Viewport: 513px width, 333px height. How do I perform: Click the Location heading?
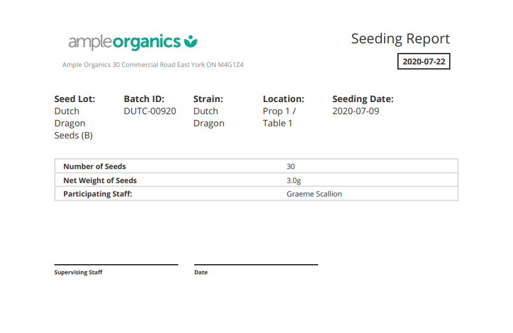point(283,99)
